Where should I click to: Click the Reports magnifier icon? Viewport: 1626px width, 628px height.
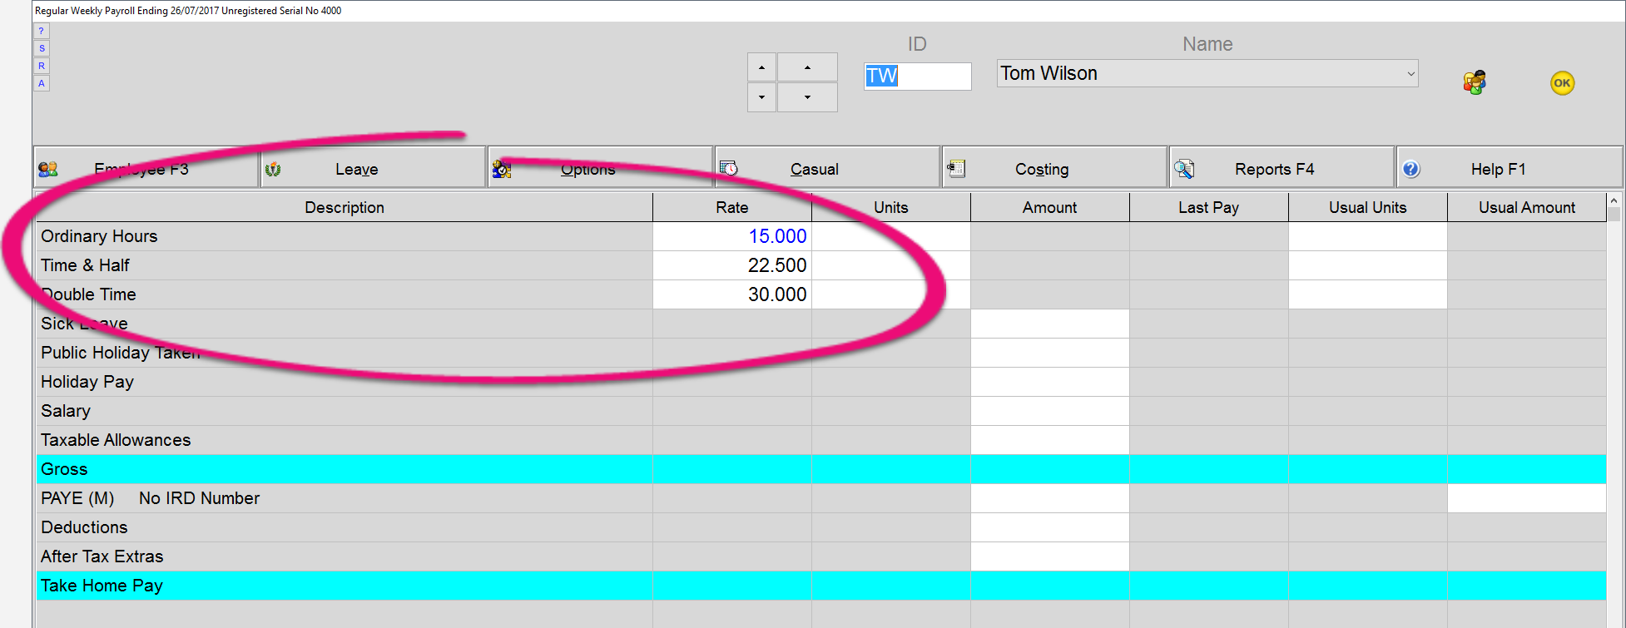tap(1183, 169)
